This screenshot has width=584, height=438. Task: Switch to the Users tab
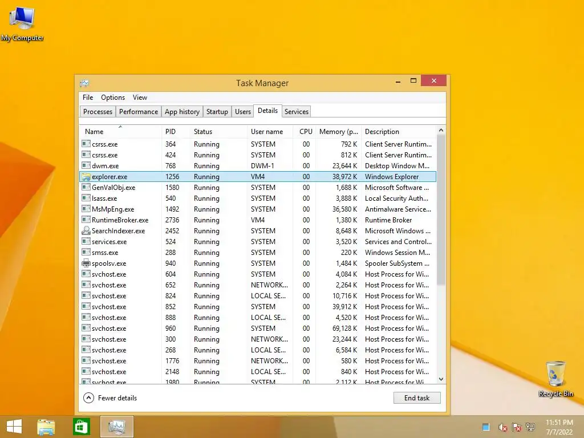pos(243,112)
